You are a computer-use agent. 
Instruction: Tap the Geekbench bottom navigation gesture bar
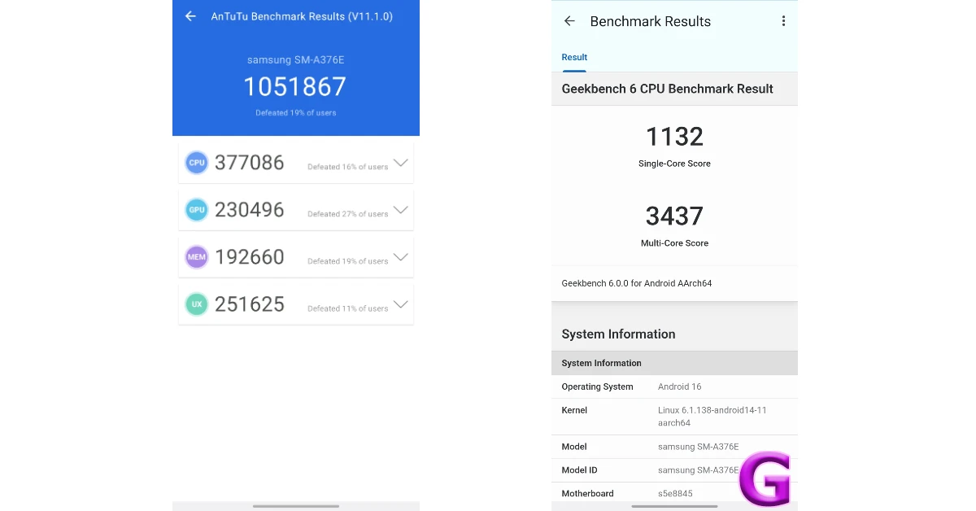[674, 506]
